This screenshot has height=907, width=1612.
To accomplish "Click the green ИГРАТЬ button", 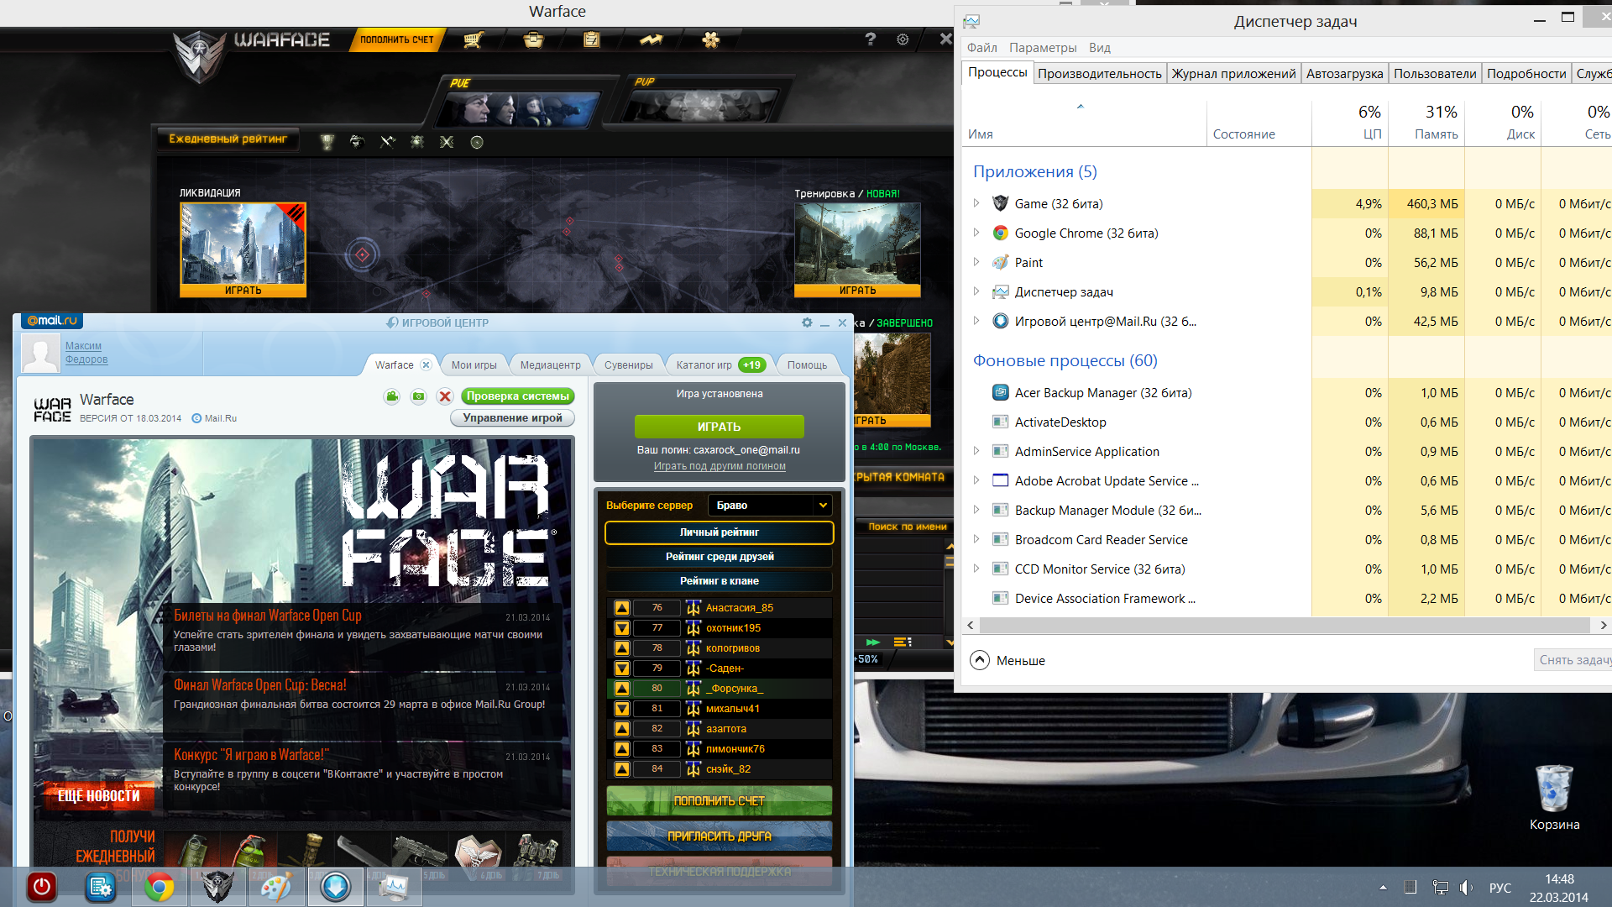I will (719, 427).
